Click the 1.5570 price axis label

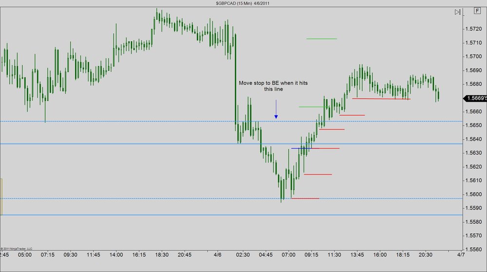point(473,236)
